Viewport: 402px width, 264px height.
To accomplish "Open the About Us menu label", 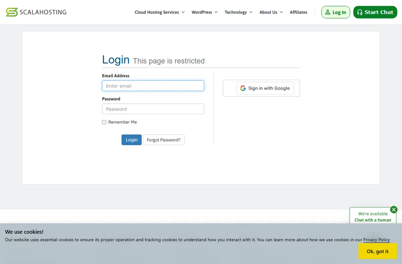I will tap(268, 12).
